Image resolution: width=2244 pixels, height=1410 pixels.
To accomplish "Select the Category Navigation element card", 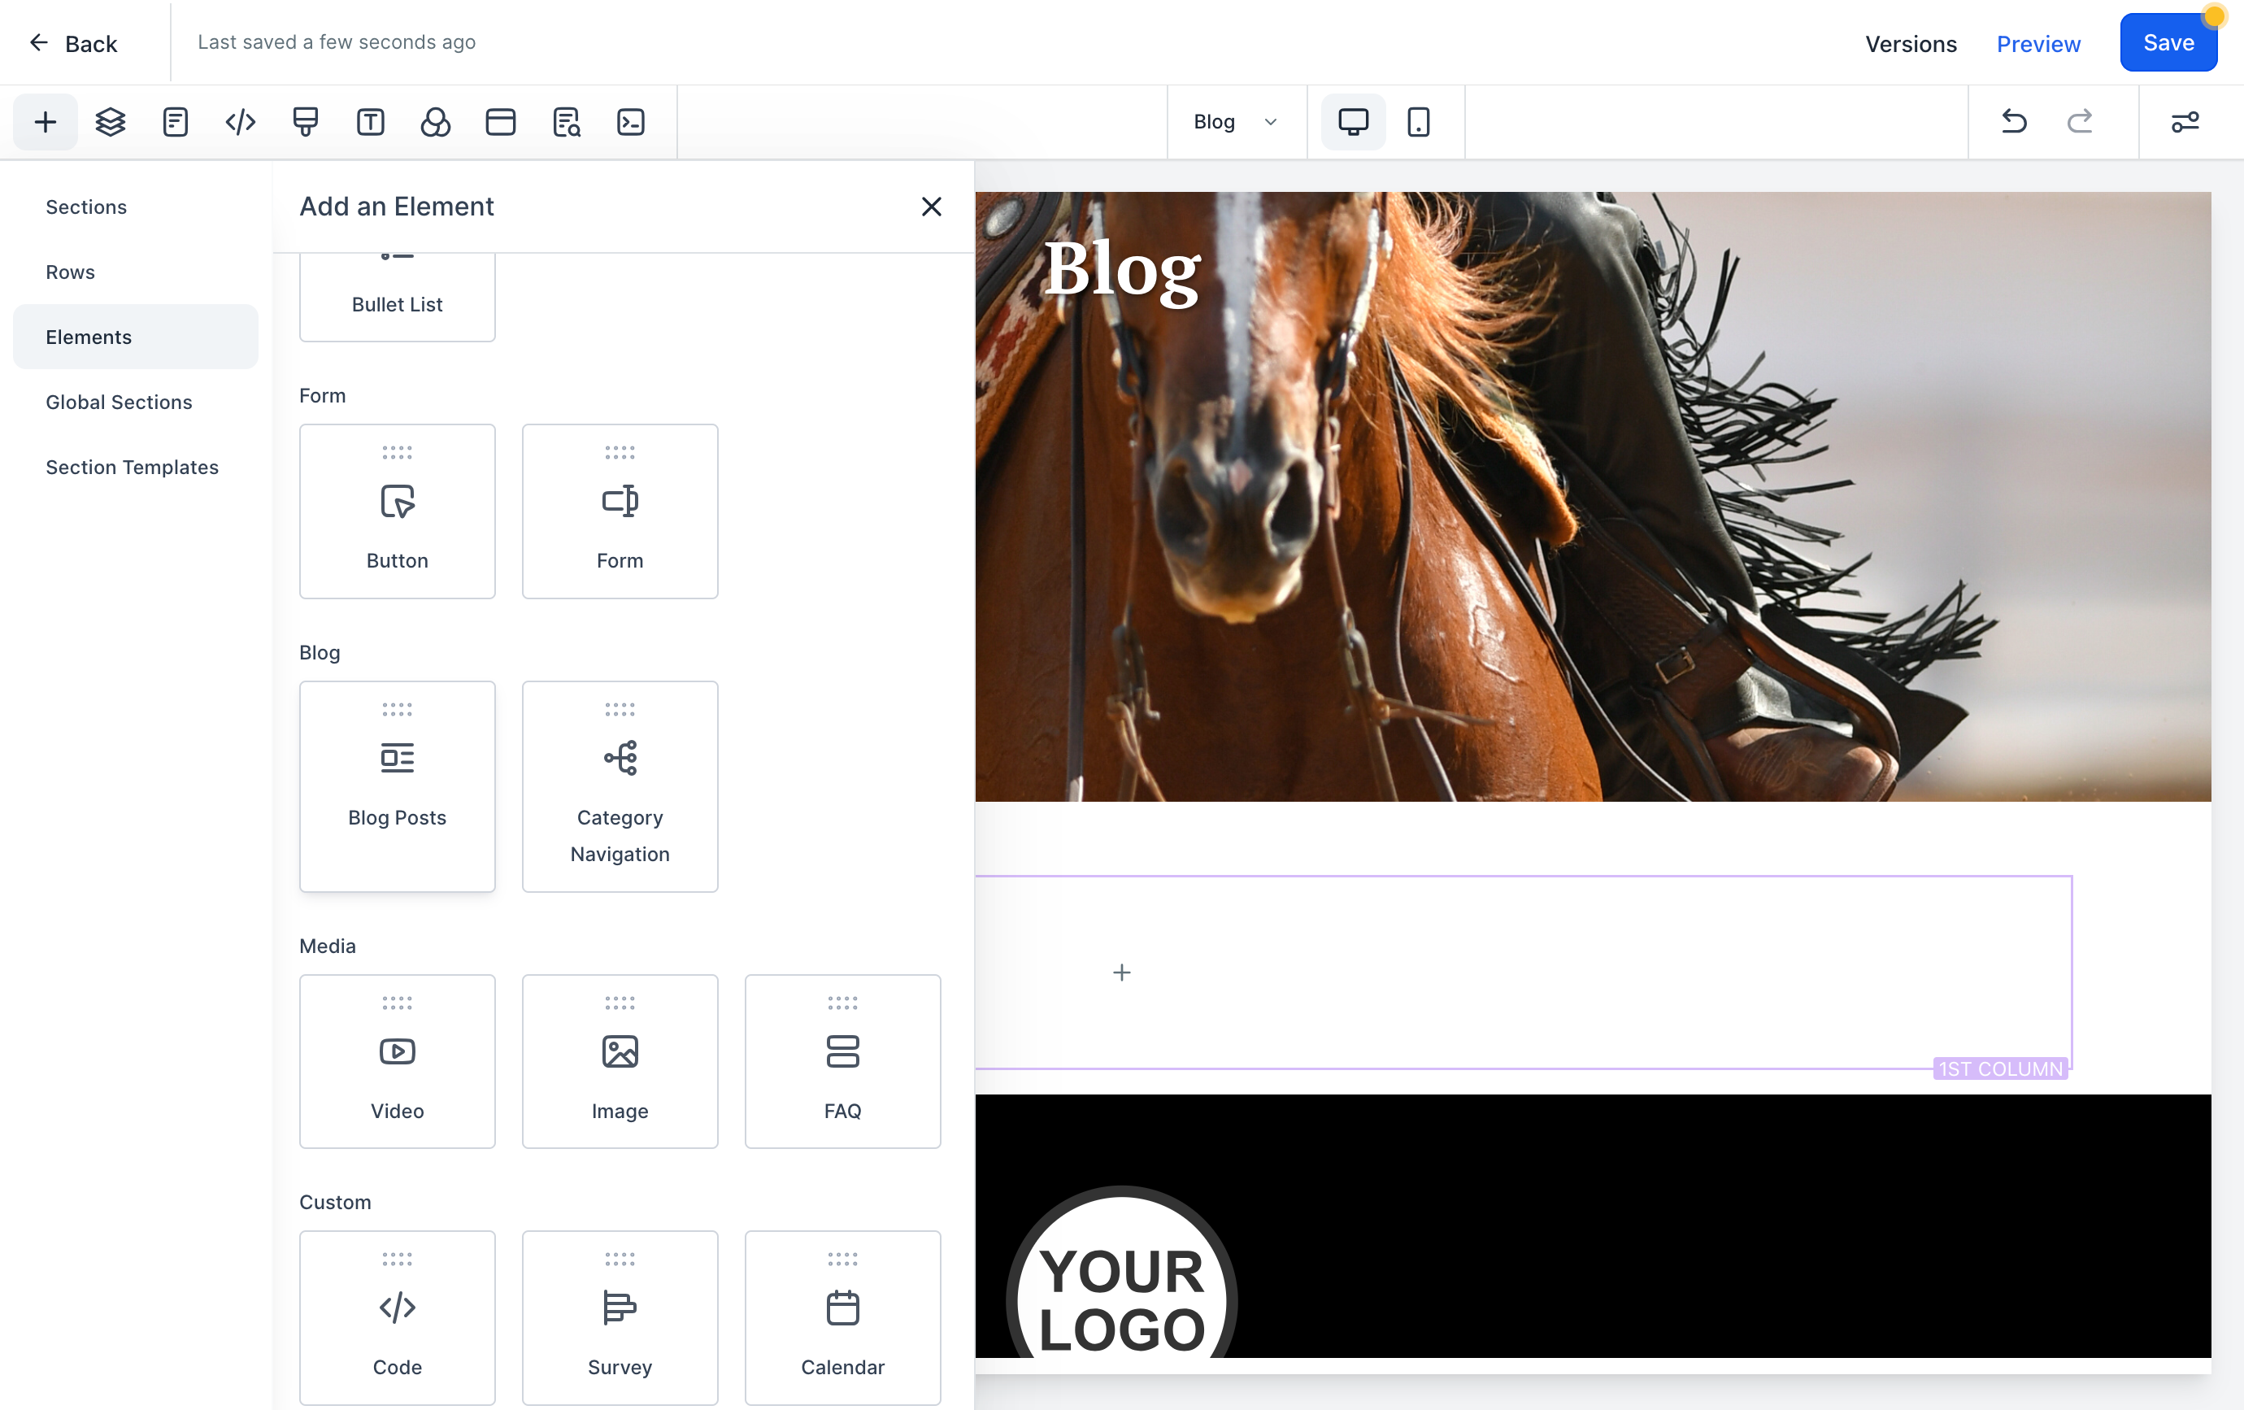I will [620, 786].
